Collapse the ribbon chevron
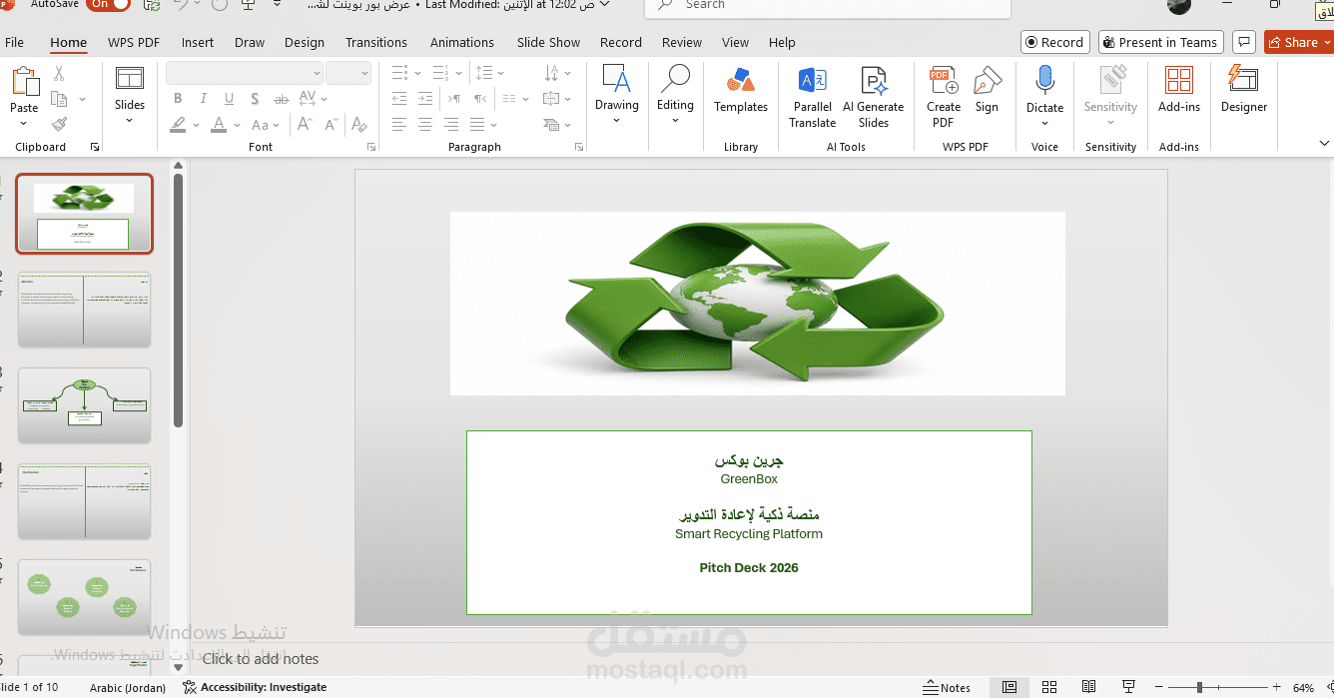Screen dimensions: 1334x698 [1325, 145]
